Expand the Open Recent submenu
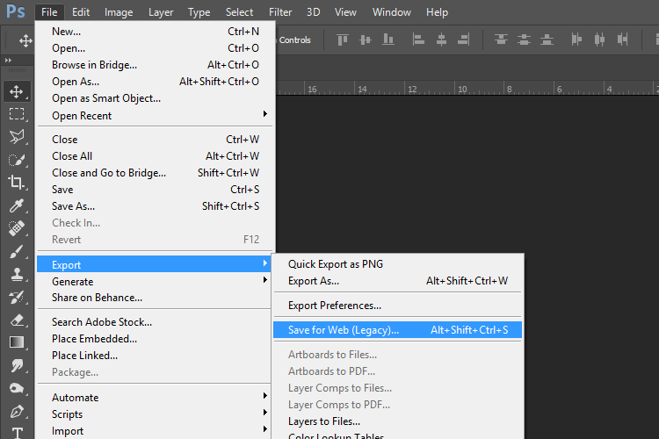 tap(155, 116)
